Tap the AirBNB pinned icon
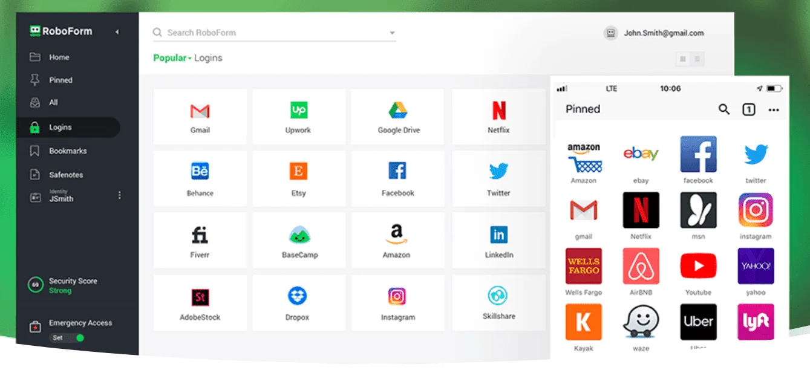The height and width of the screenshot is (370, 810). click(x=641, y=267)
